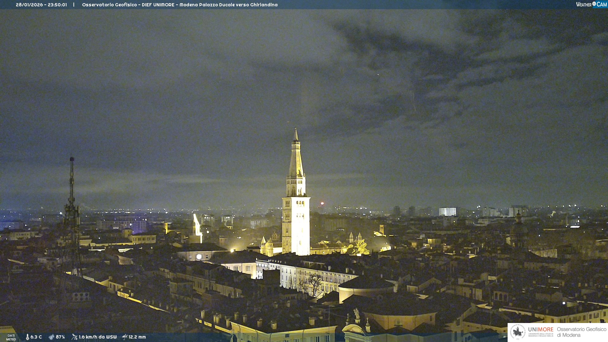Click the 12.2 mm rainfall reading

pos(137,337)
